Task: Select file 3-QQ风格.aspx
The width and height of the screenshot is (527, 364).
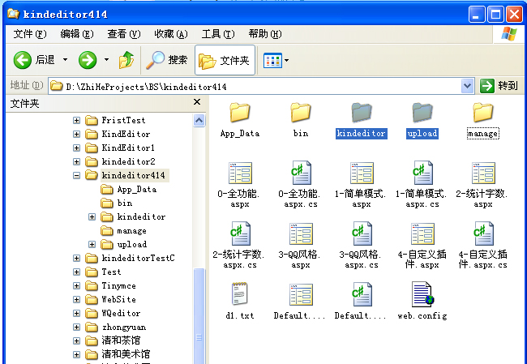Action: [301, 246]
